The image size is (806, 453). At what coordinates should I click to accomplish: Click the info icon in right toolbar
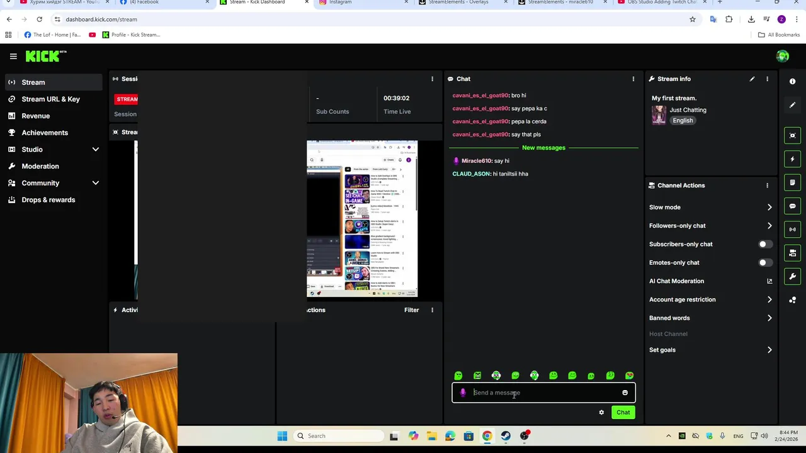pyautogui.click(x=792, y=81)
